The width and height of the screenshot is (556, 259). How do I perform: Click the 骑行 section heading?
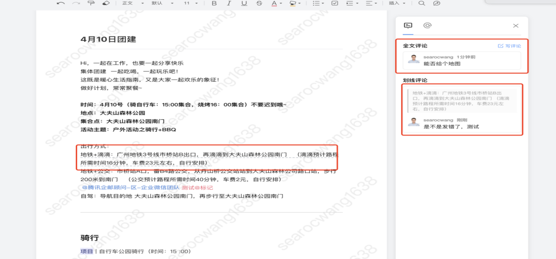90,238
